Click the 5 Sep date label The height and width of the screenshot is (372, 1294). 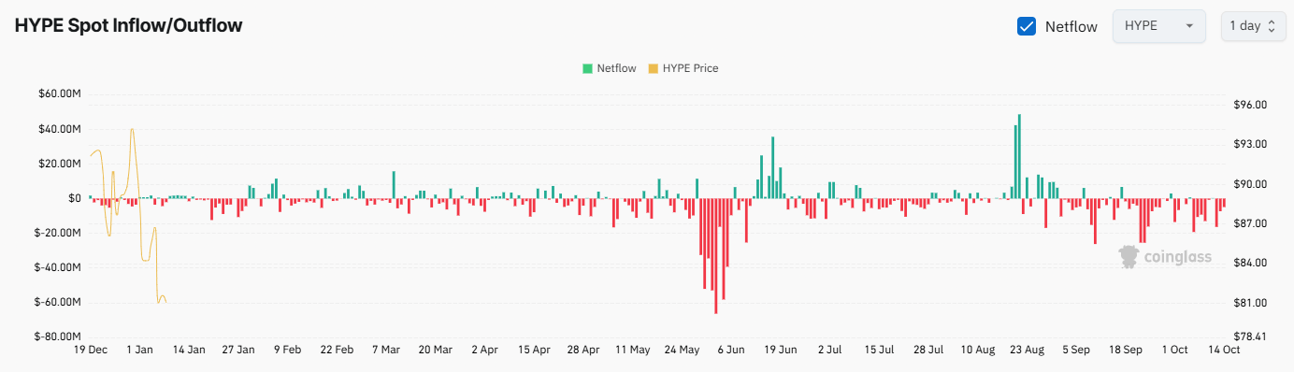pos(1076,350)
